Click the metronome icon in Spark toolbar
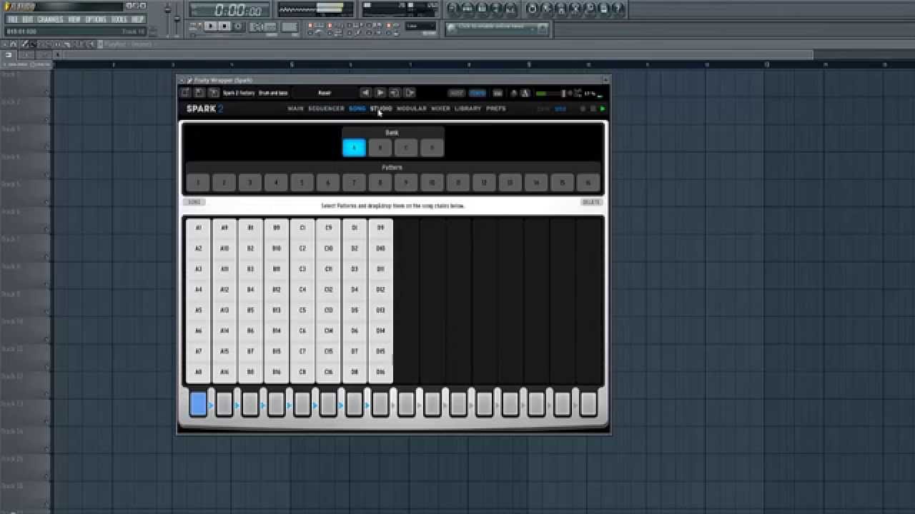Viewport: 915px width, 514px height. 524,93
